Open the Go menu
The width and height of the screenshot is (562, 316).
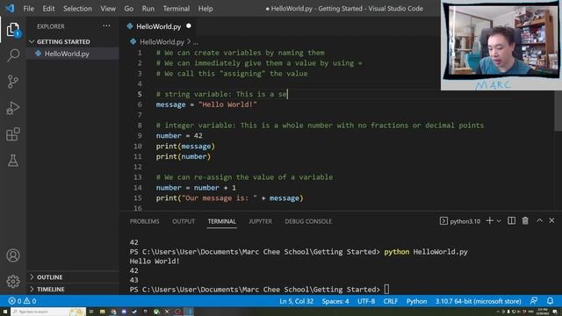(129, 8)
